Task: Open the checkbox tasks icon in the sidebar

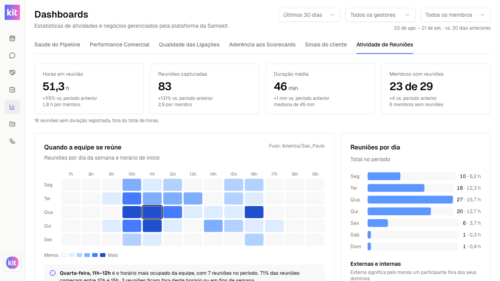Action: (x=12, y=90)
